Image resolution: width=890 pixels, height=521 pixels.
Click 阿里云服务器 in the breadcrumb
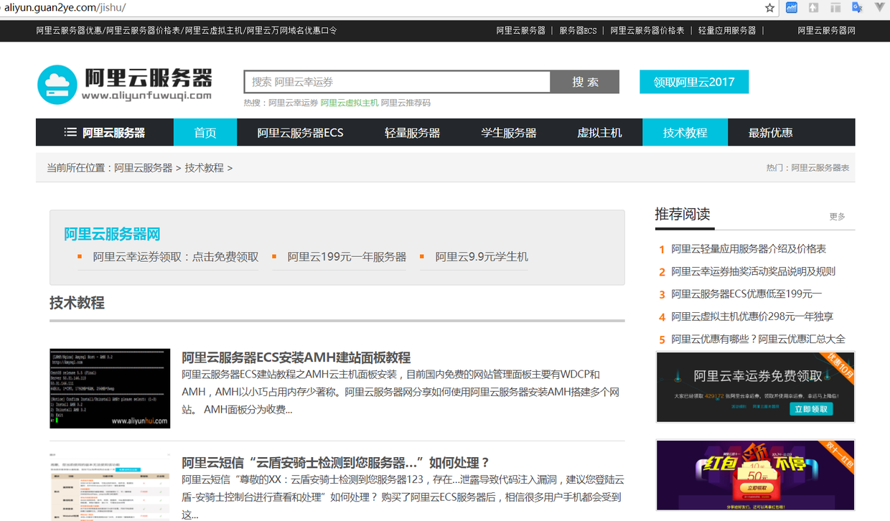click(144, 168)
